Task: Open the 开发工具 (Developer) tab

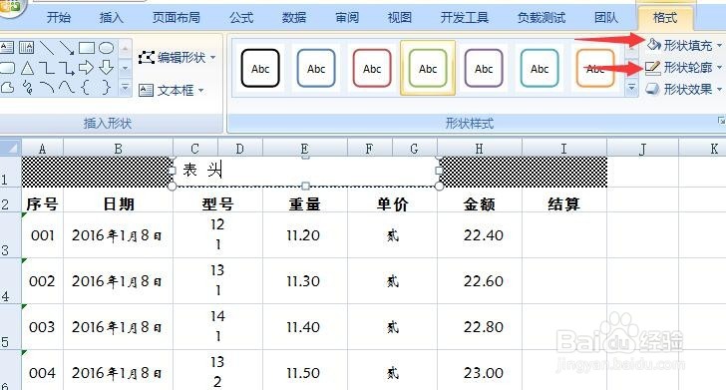Action: 465,18
